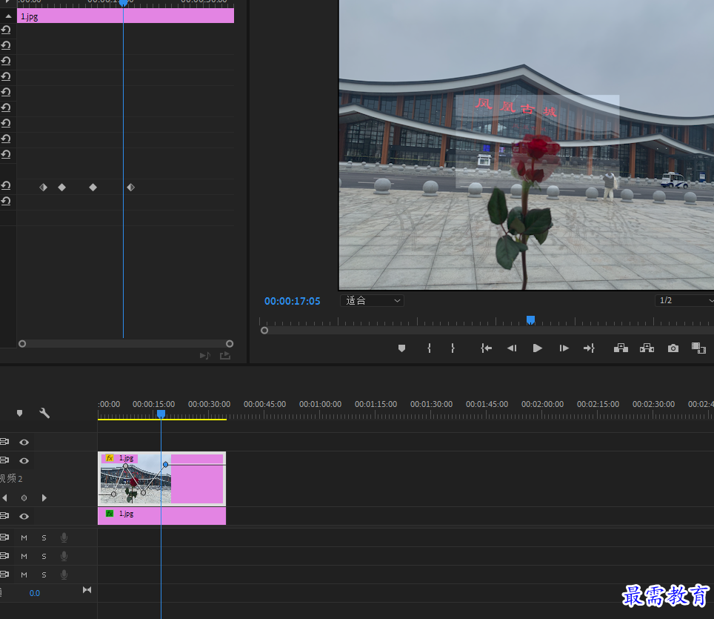The width and height of the screenshot is (714, 619).
Task: Select the last keyframe diamond near the playhead
Action: (x=130, y=188)
